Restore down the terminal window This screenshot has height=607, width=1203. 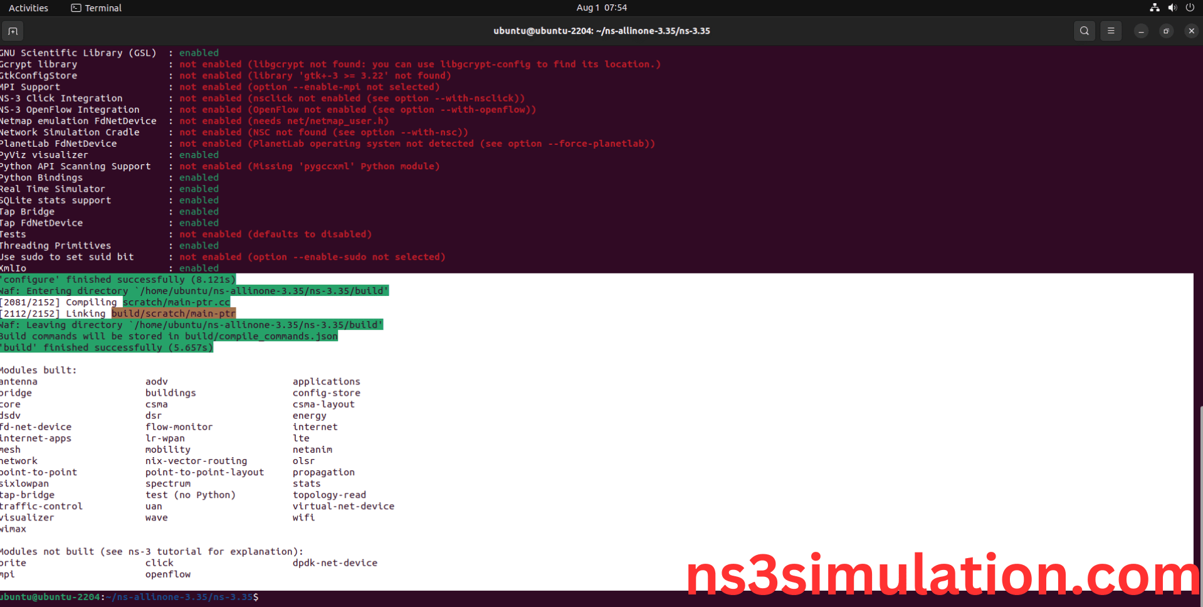click(1166, 31)
